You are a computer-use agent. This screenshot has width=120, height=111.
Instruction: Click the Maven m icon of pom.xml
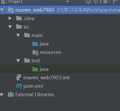[19, 86]
